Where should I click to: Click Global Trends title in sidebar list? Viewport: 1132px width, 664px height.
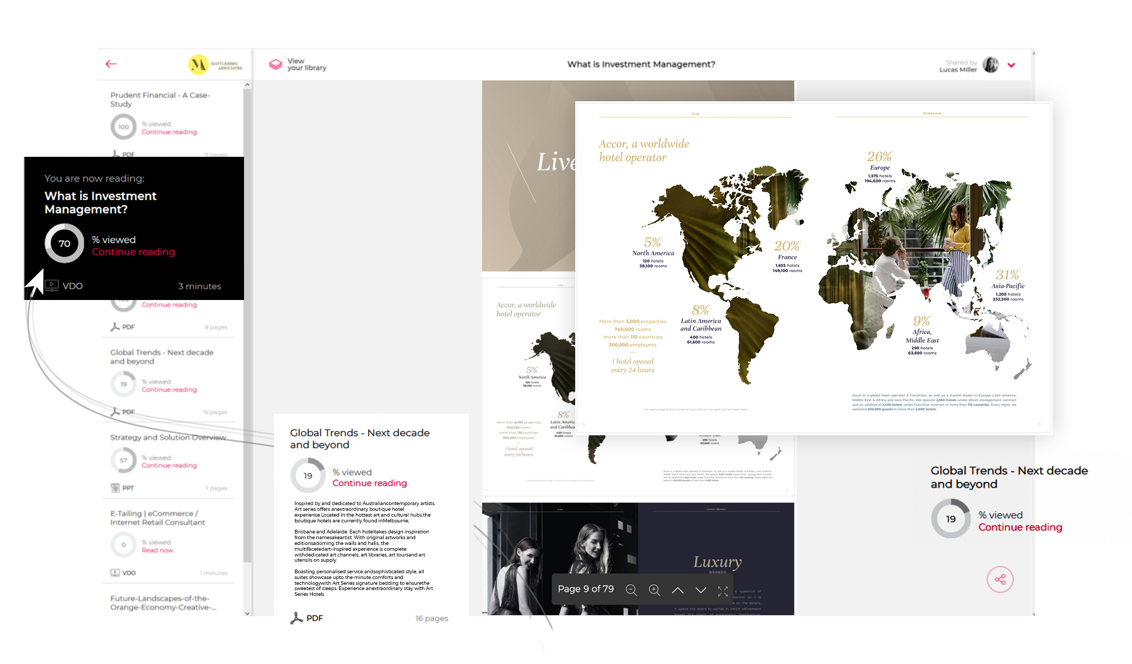pyautogui.click(x=162, y=357)
